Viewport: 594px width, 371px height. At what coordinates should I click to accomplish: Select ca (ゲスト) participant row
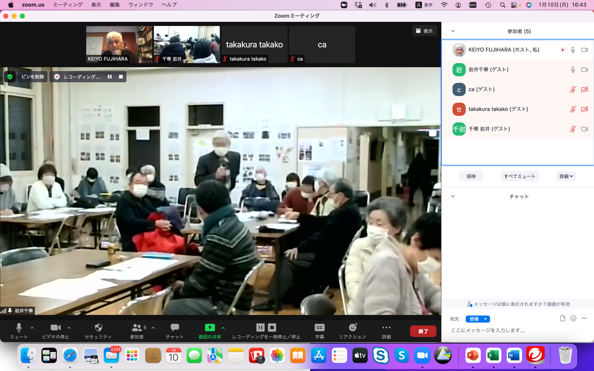click(x=517, y=90)
